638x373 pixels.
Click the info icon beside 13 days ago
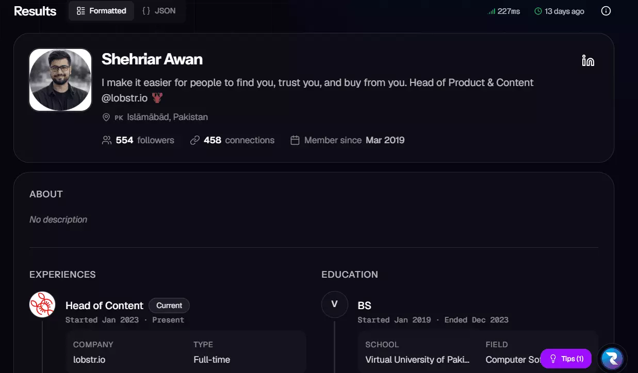[x=606, y=11]
